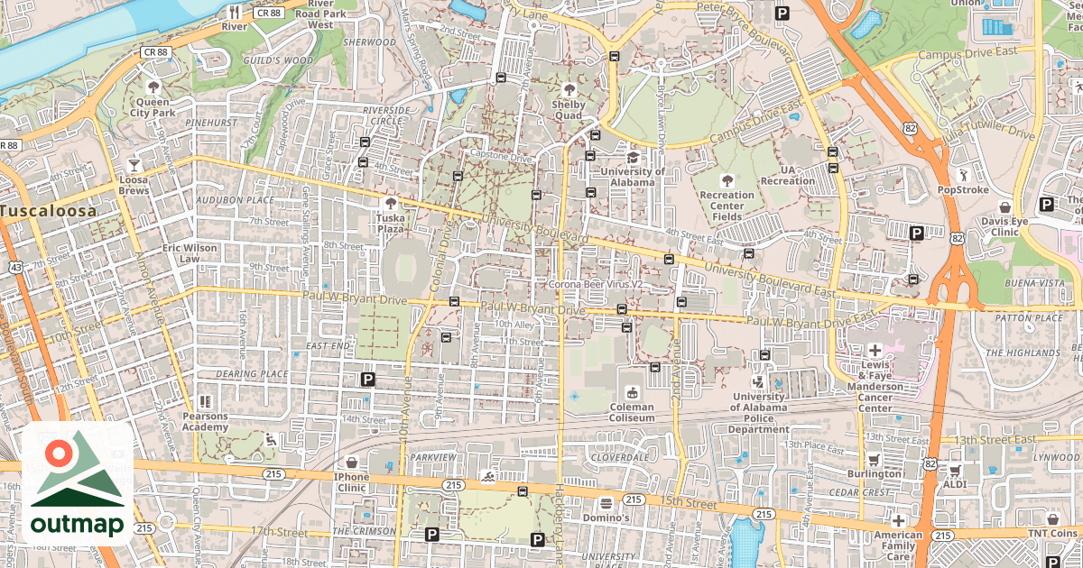This screenshot has width=1083, height=568.
Task: Click parking icon beside Peter Bryce Boulevard
Action: [782, 13]
